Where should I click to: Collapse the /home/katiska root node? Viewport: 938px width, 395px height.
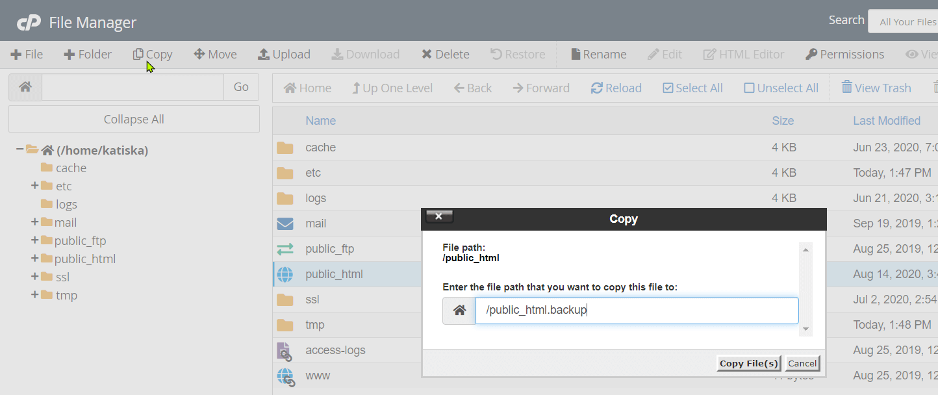(20, 150)
